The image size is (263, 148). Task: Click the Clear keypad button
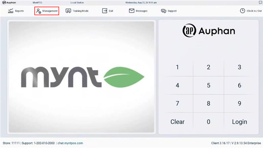(177, 122)
